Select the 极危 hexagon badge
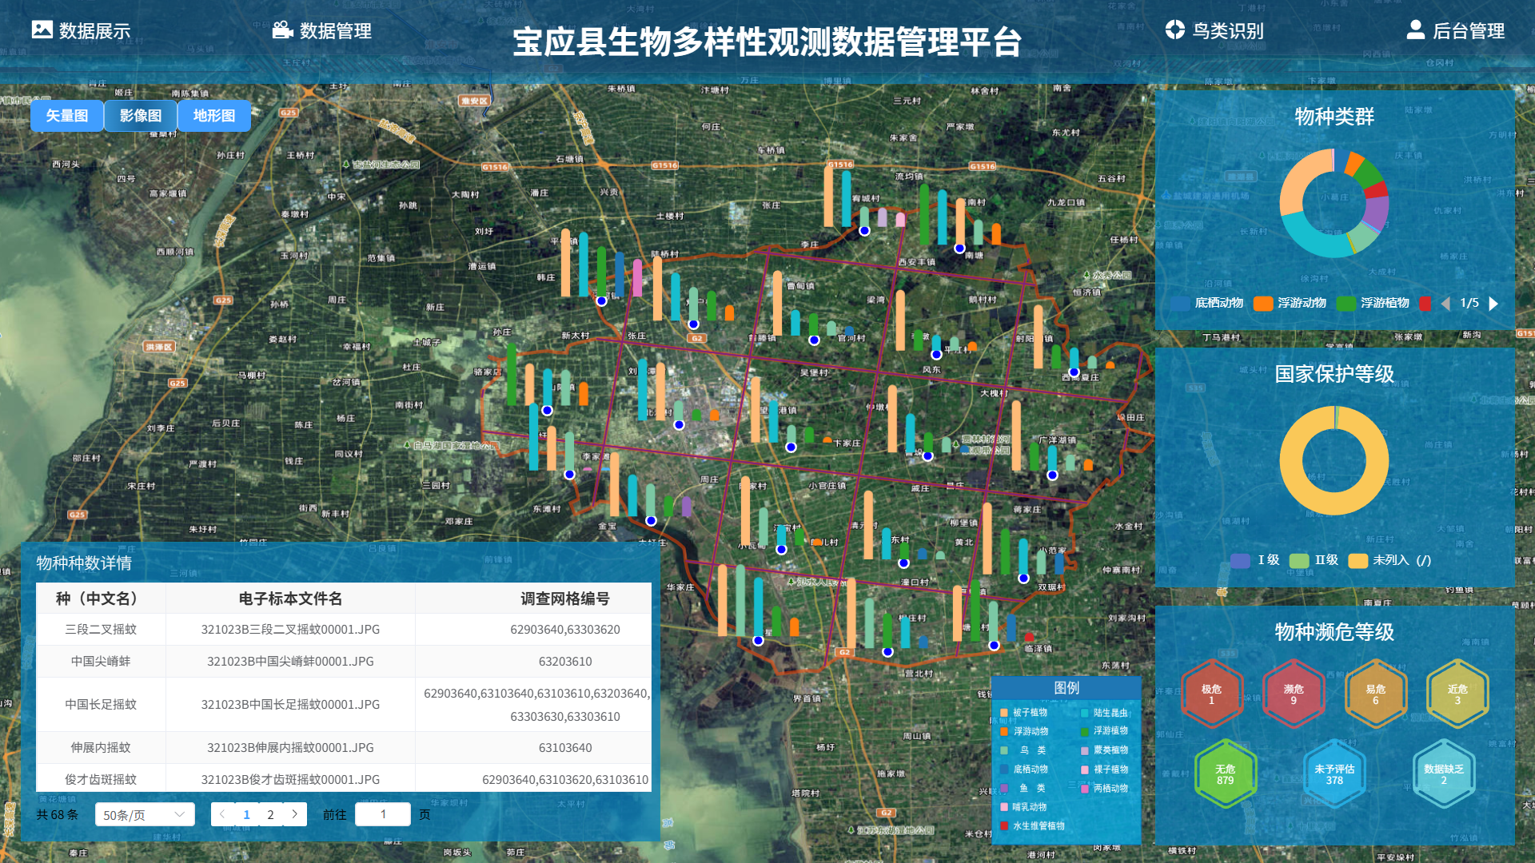The image size is (1535, 863). (x=1212, y=694)
